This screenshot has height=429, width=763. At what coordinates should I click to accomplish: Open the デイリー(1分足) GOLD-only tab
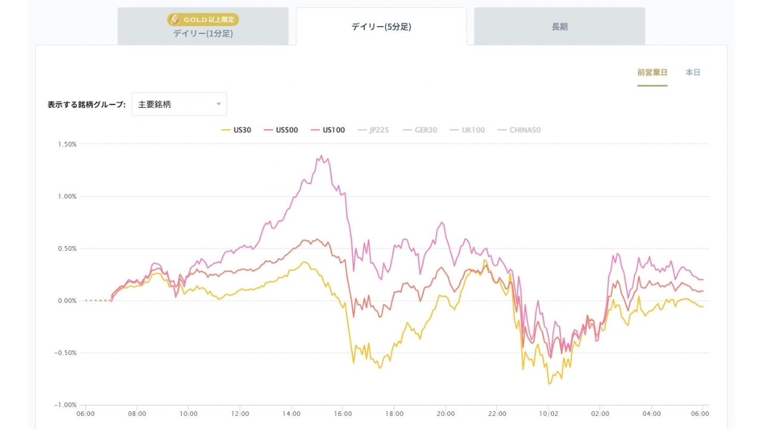(x=203, y=26)
